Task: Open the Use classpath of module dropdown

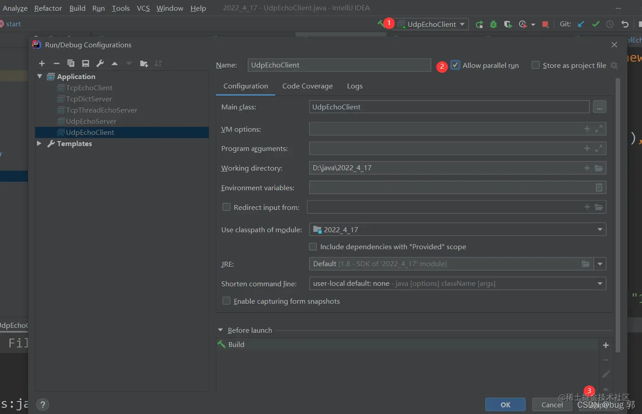Action: click(x=457, y=230)
